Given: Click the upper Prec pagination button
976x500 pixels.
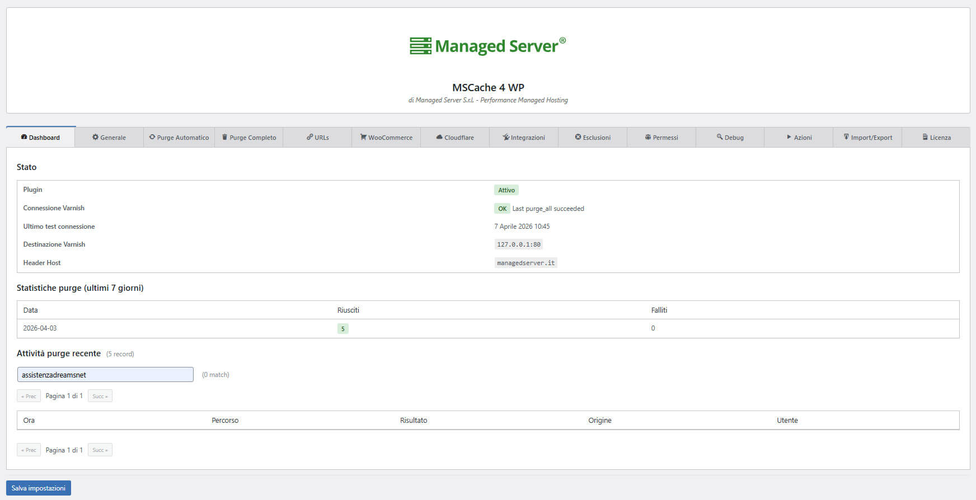Looking at the screenshot, I should pos(29,396).
